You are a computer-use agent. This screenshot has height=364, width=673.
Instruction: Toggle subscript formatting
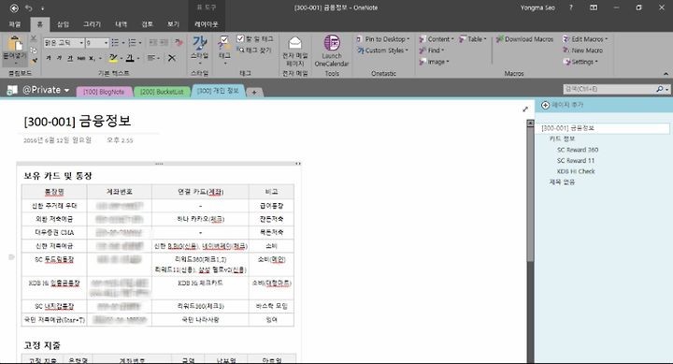click(92, 58)
